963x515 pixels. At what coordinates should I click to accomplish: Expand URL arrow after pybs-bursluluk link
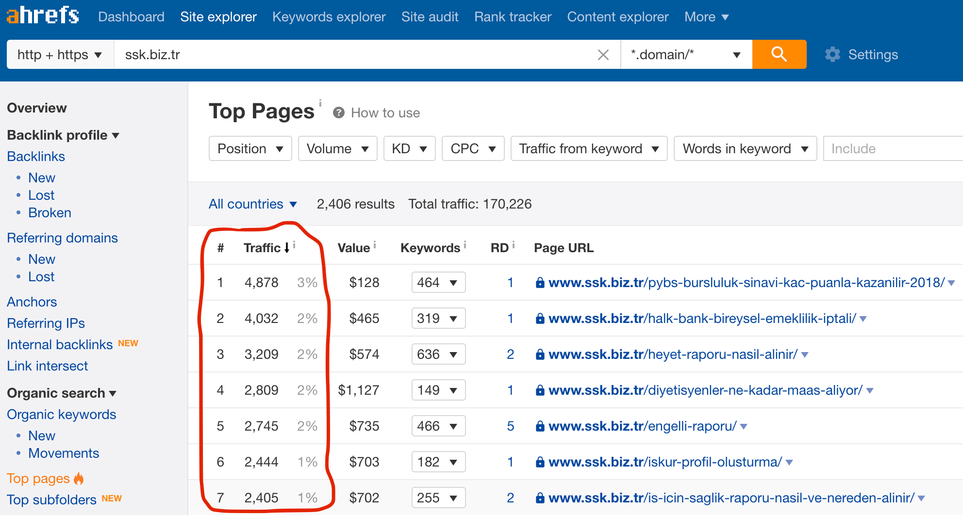coord(951,283)
